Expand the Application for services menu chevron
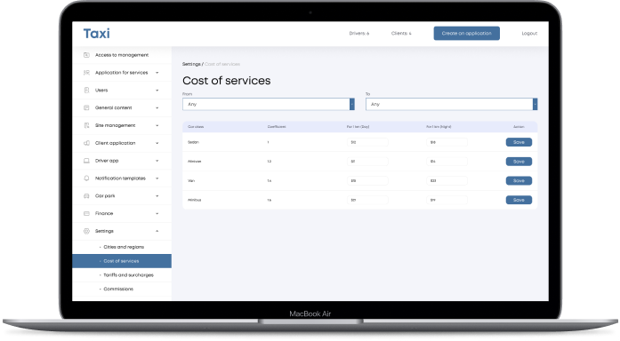The width and height of the screenshot is (620, 341). coord(157,73)
